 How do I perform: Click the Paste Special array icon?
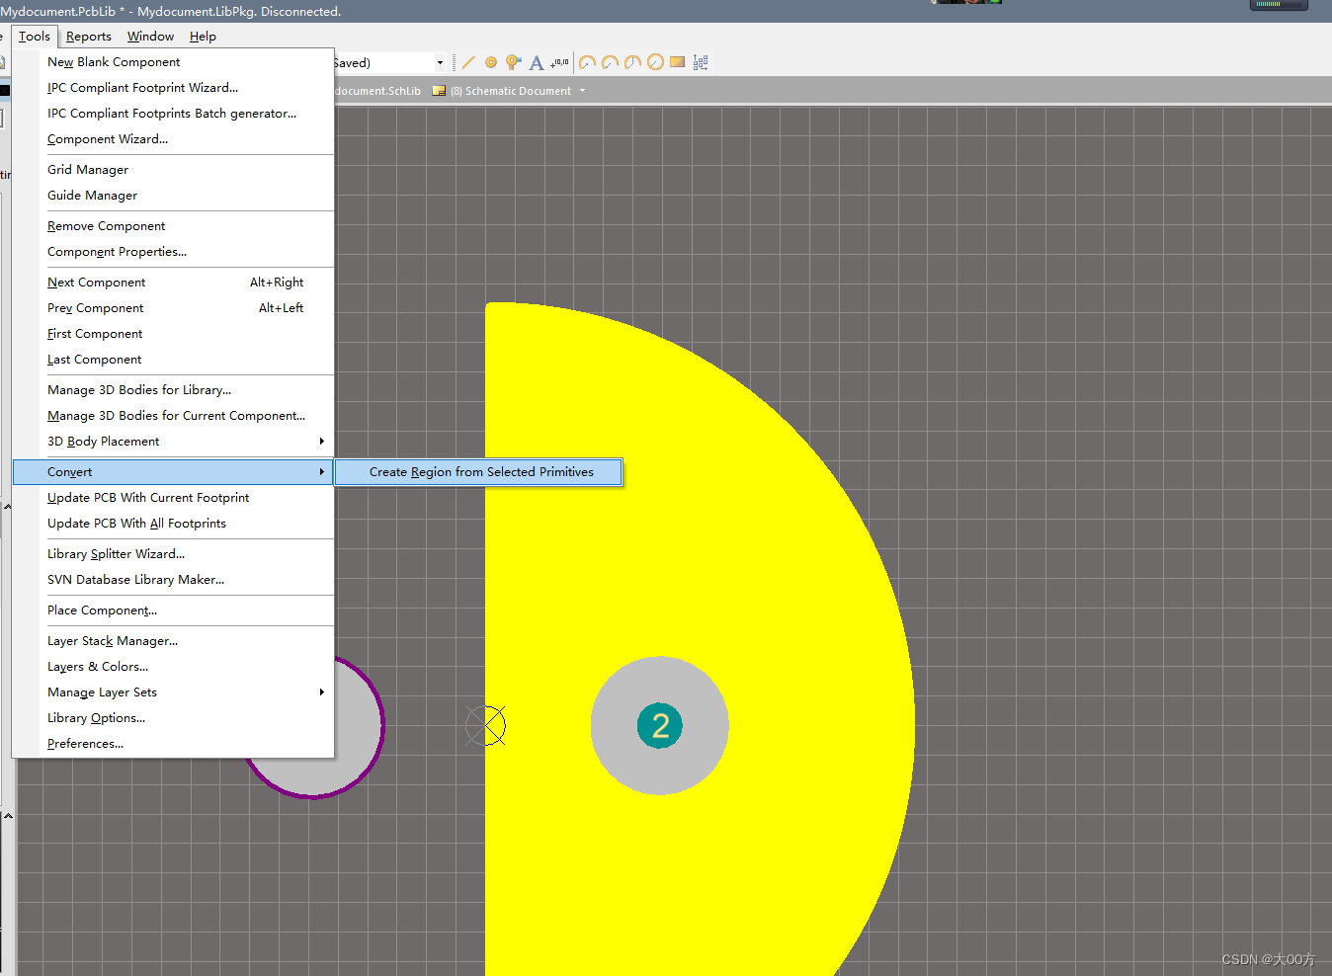point(701,62)
